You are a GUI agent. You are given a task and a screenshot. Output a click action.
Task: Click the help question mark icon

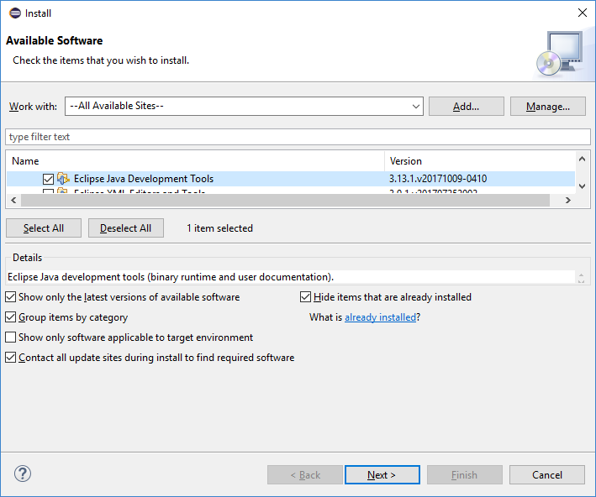[23, 473]
